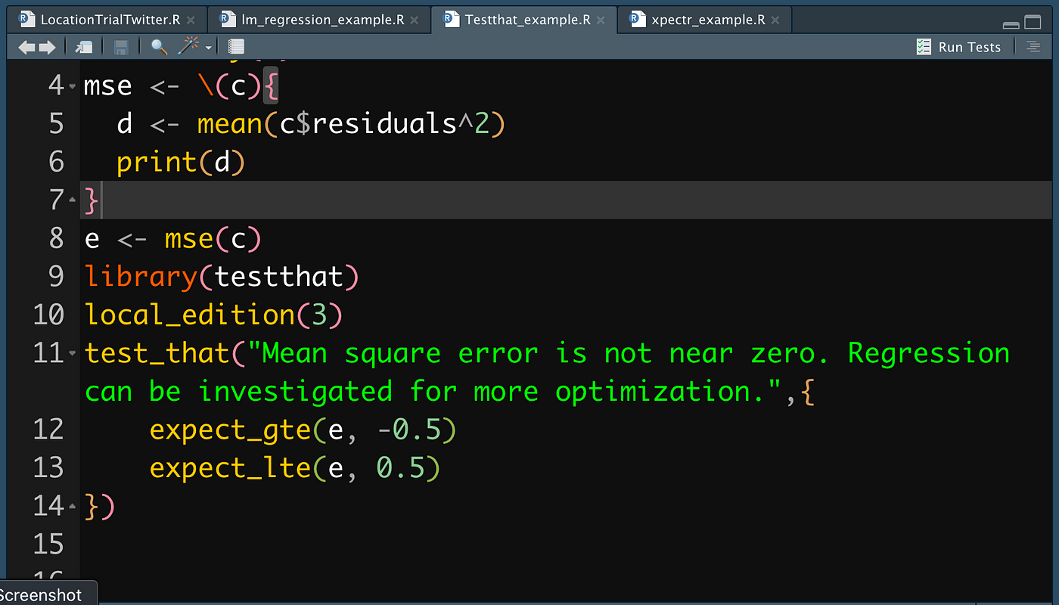The width and height of the screenshot is (1059, 605).
Task: Switch to LocationTrialTwitter.R tab
Action: point(110,20)
